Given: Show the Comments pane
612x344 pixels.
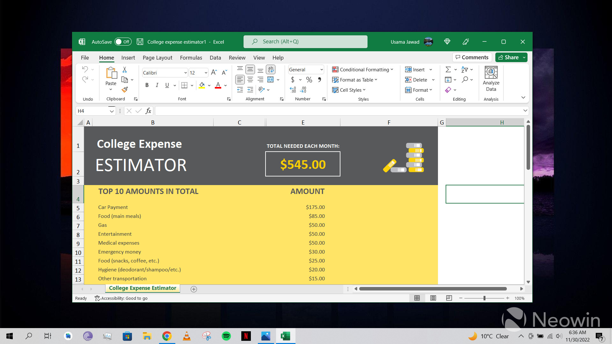Looking at the screenshot, I should click(472, 57).
